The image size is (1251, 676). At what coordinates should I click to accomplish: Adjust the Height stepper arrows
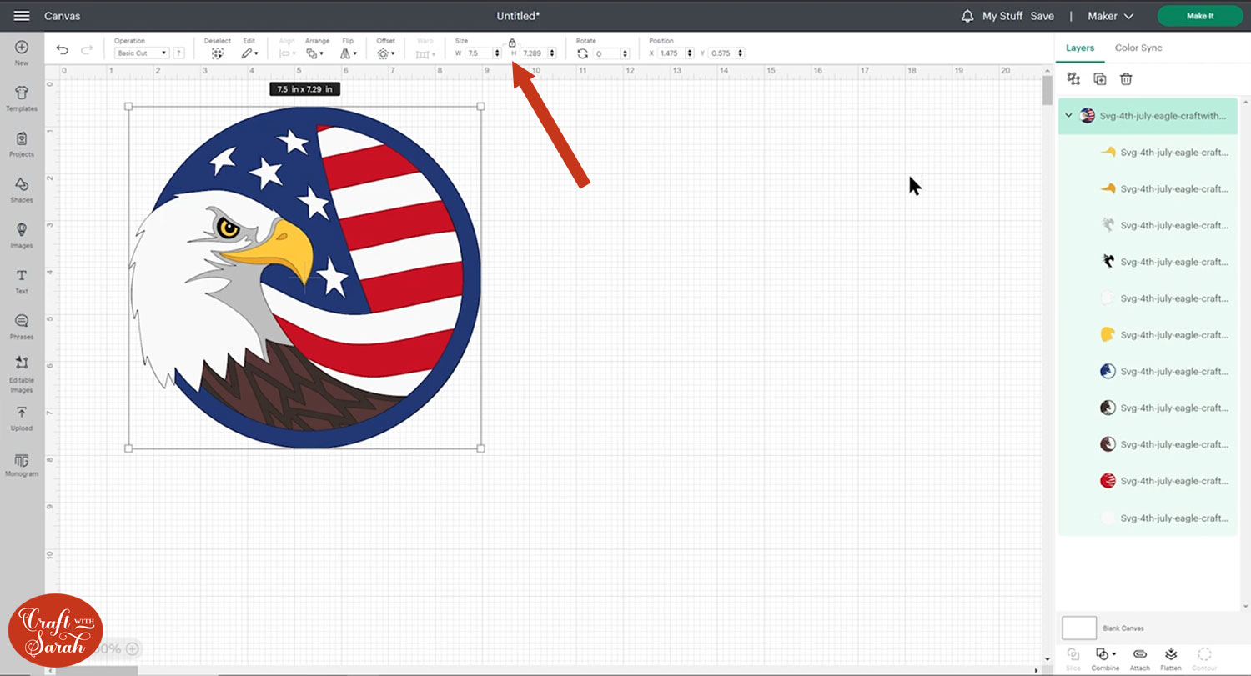tap(553, 53)
